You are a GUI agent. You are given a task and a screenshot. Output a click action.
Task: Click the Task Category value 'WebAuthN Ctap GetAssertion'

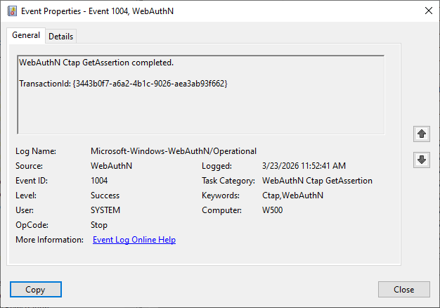pyautogui.click(x=317, y=181)
